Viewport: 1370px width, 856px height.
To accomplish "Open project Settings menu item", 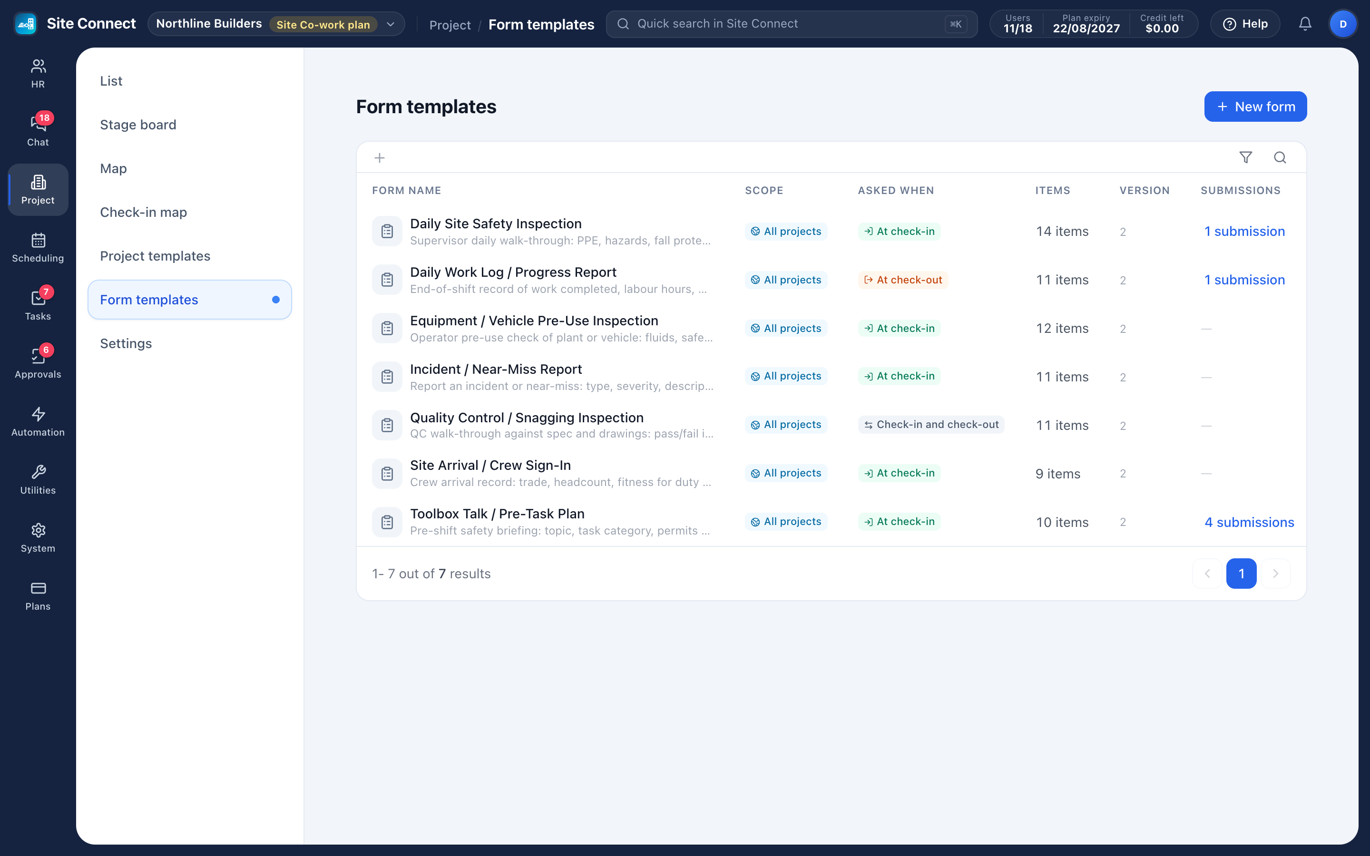I will click(x=190, y=343).
